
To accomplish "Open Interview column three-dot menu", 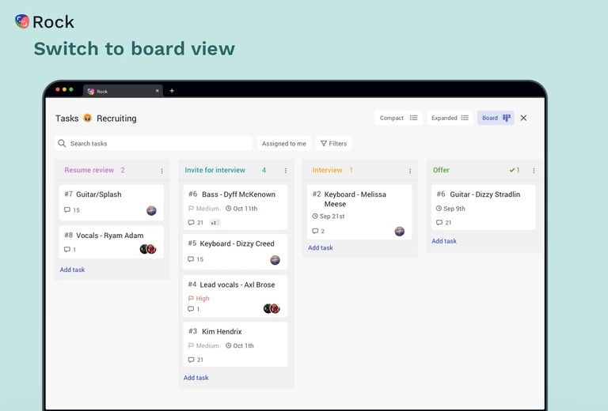I will tap(410, 171).
